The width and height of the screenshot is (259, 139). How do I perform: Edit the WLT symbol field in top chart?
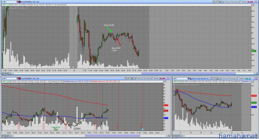point(10,2)
